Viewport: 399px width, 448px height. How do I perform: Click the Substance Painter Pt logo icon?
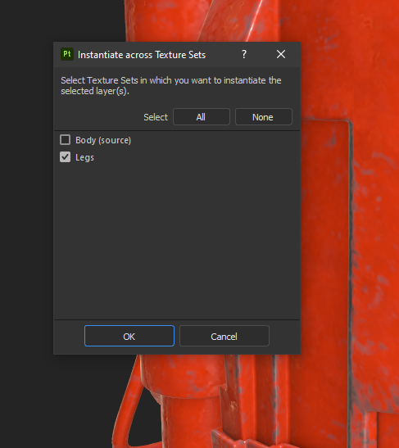pos(67,54)
